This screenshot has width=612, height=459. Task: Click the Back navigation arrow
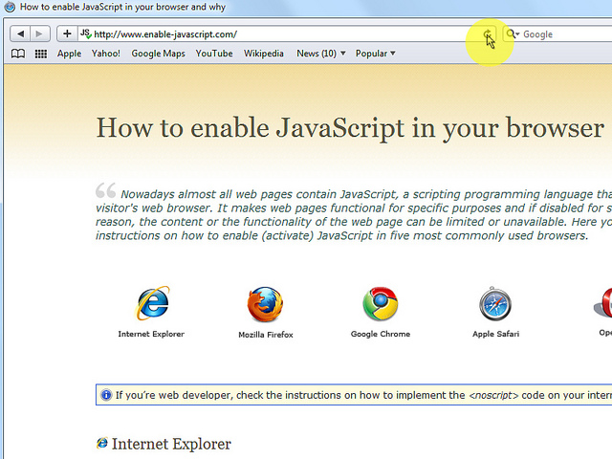[x=20, y=33]
